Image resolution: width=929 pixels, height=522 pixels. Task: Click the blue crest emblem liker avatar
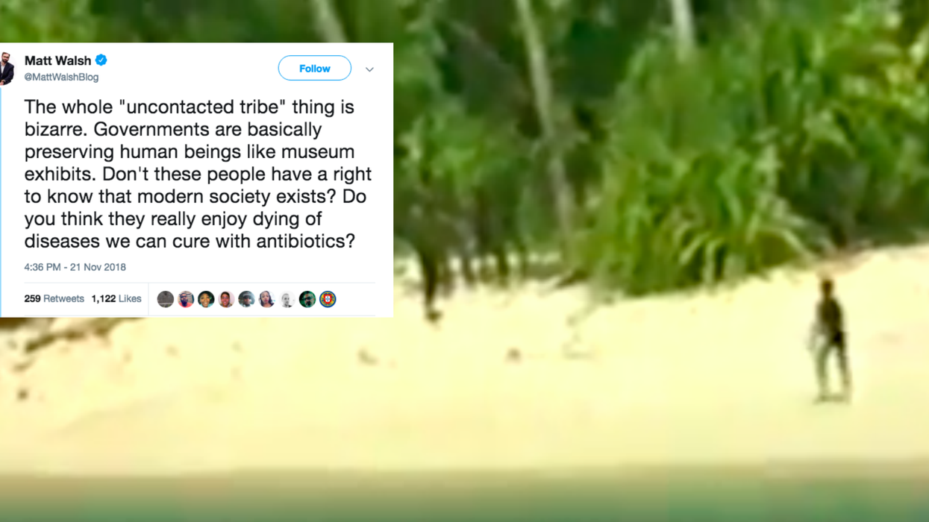[x=328, y=299]
